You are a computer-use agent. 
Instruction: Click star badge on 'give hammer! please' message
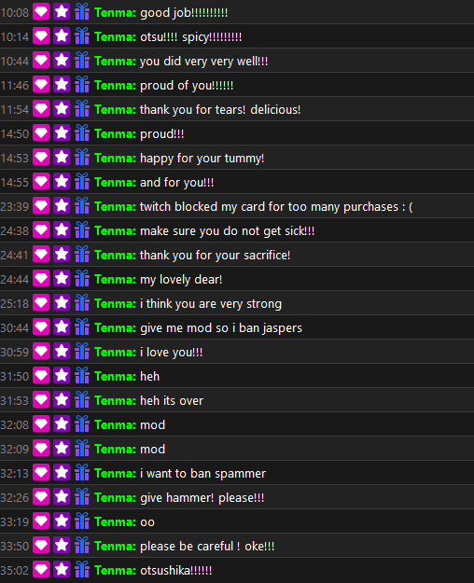(x=62, y=497)
